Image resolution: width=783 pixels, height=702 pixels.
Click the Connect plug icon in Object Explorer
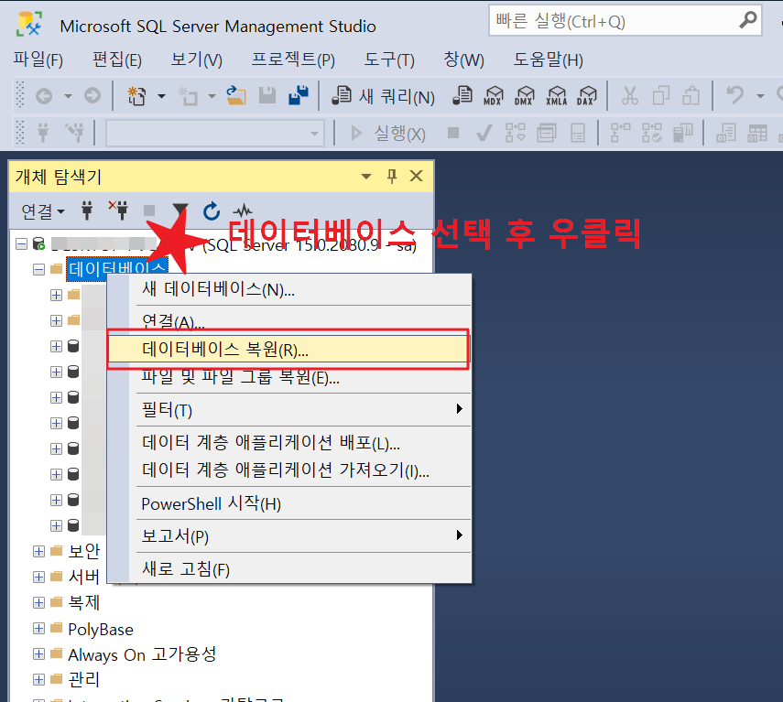pos(87,211)
